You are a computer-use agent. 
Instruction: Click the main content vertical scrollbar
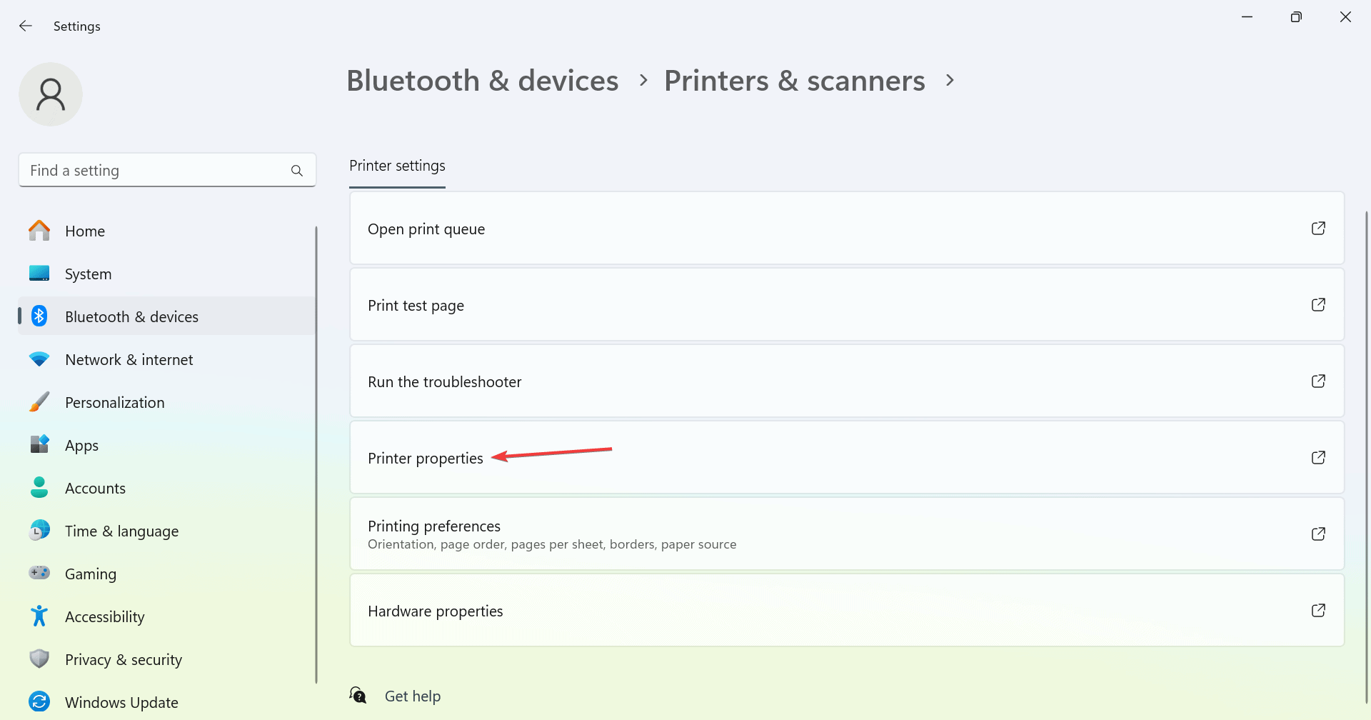1366,457
